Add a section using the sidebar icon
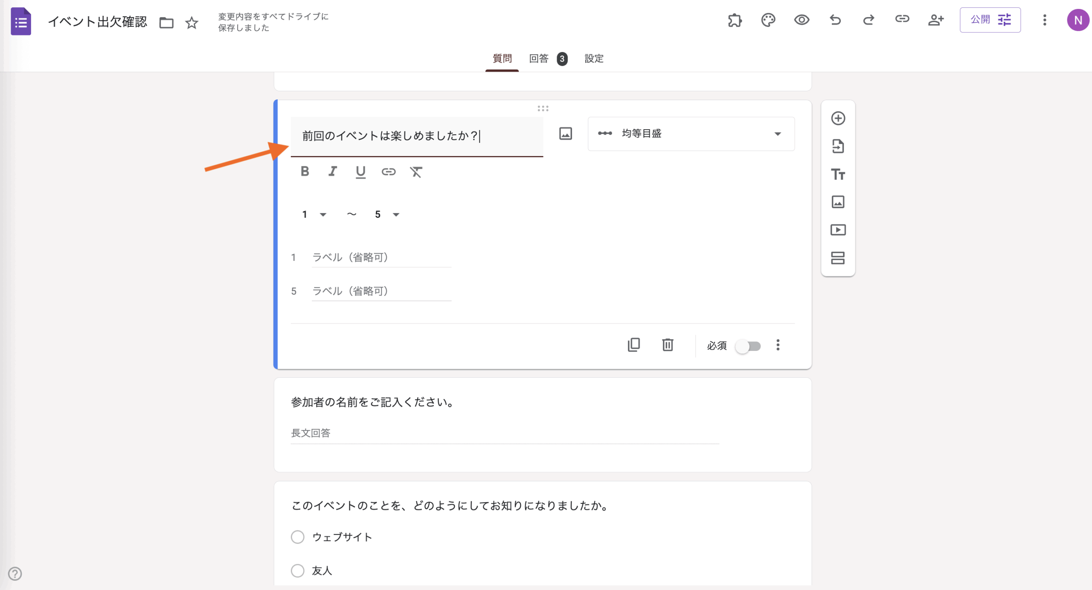Image resolution: width=1092 pixels, height=590 pixels. click(x=838, y=258)
